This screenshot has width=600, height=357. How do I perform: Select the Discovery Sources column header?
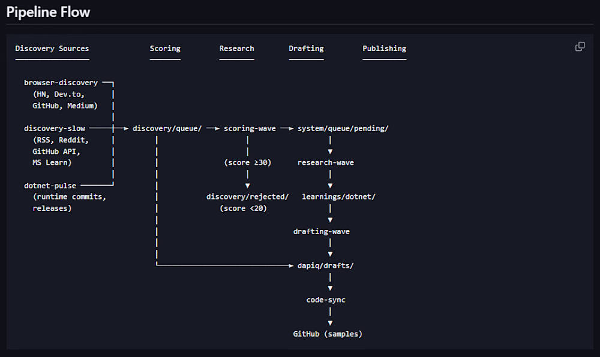click(x=52, y=49)
